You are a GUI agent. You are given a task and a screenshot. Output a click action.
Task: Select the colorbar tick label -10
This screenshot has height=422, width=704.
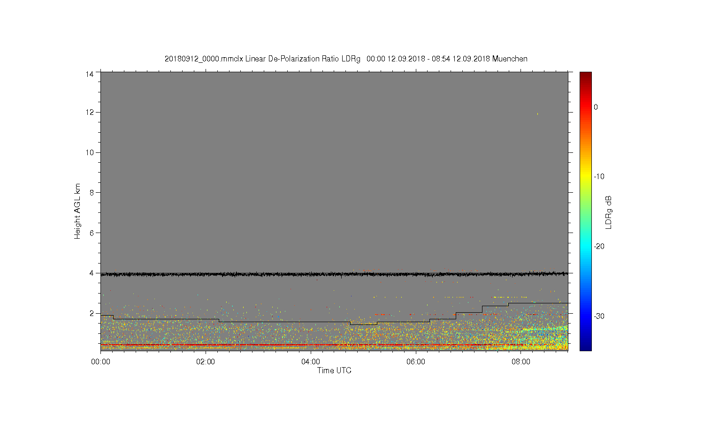(x=599, y=177)
